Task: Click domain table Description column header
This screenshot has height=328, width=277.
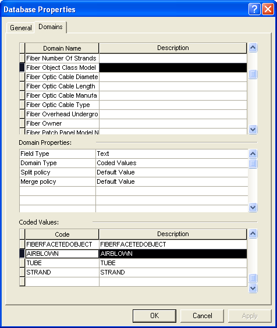Action: click(173, 48)
